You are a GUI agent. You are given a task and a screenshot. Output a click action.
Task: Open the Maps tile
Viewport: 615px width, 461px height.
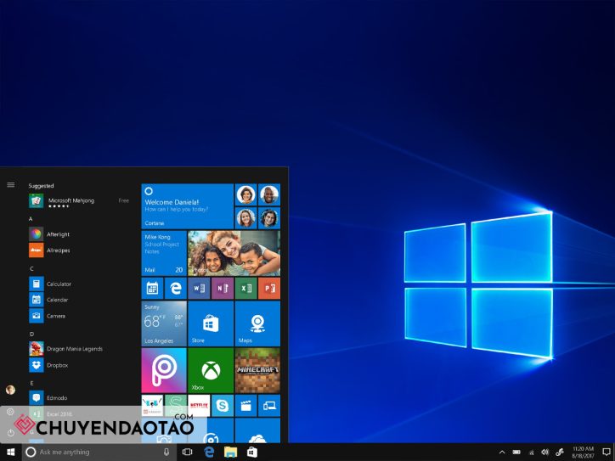257,323
